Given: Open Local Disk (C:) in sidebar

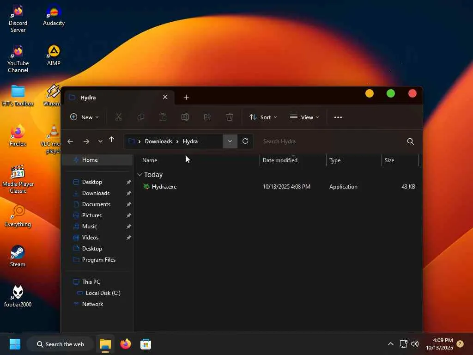Looking at the screenshot, I should point(102,293).
